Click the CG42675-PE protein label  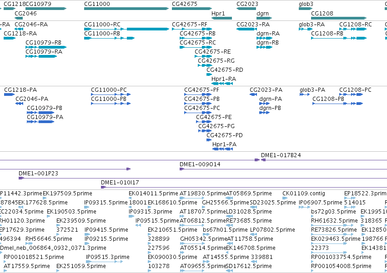[214, 117]
